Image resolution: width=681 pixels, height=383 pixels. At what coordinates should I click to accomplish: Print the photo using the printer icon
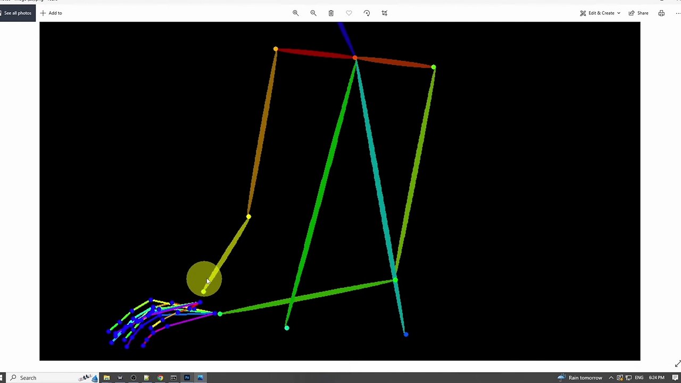tap(661, 13)
